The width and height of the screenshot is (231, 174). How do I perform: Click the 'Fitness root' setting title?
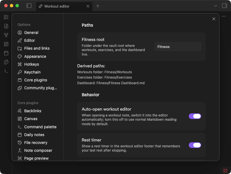[x=93, y=40]
